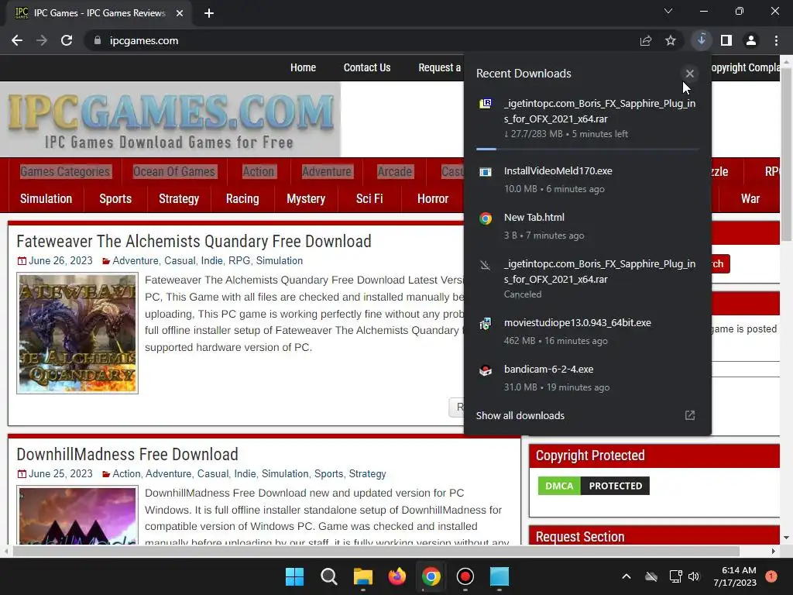Image resolution: width=793 pixels, height=595 pixels.
Task: Open the Sports category
Action: tap(115, 199)
